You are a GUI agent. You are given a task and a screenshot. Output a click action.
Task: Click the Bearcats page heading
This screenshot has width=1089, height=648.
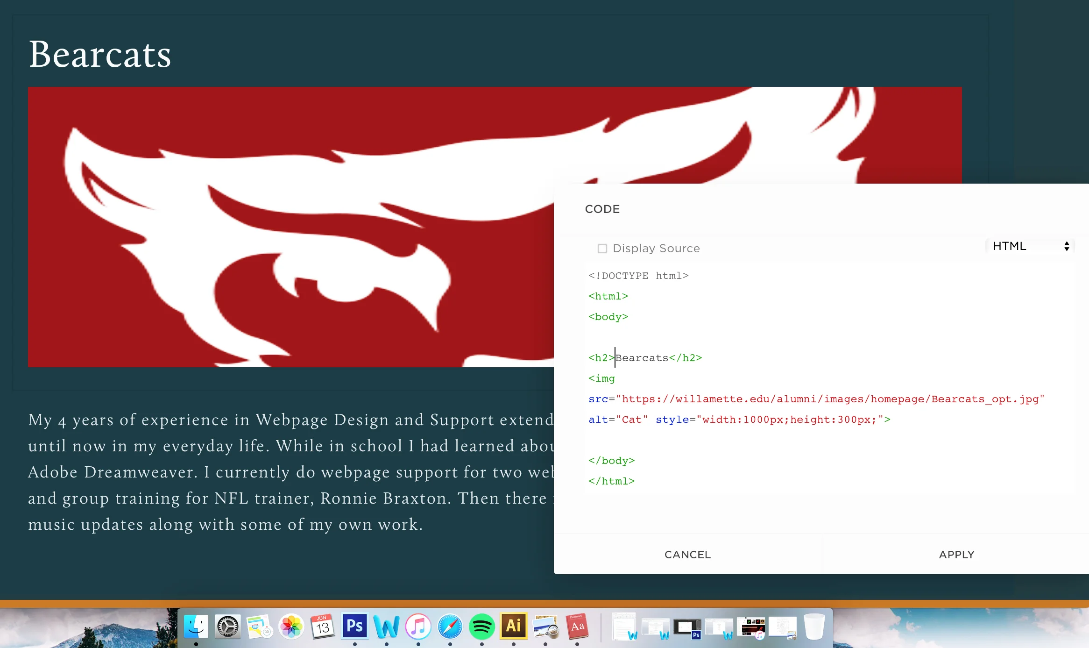click(x=100, y=55)
